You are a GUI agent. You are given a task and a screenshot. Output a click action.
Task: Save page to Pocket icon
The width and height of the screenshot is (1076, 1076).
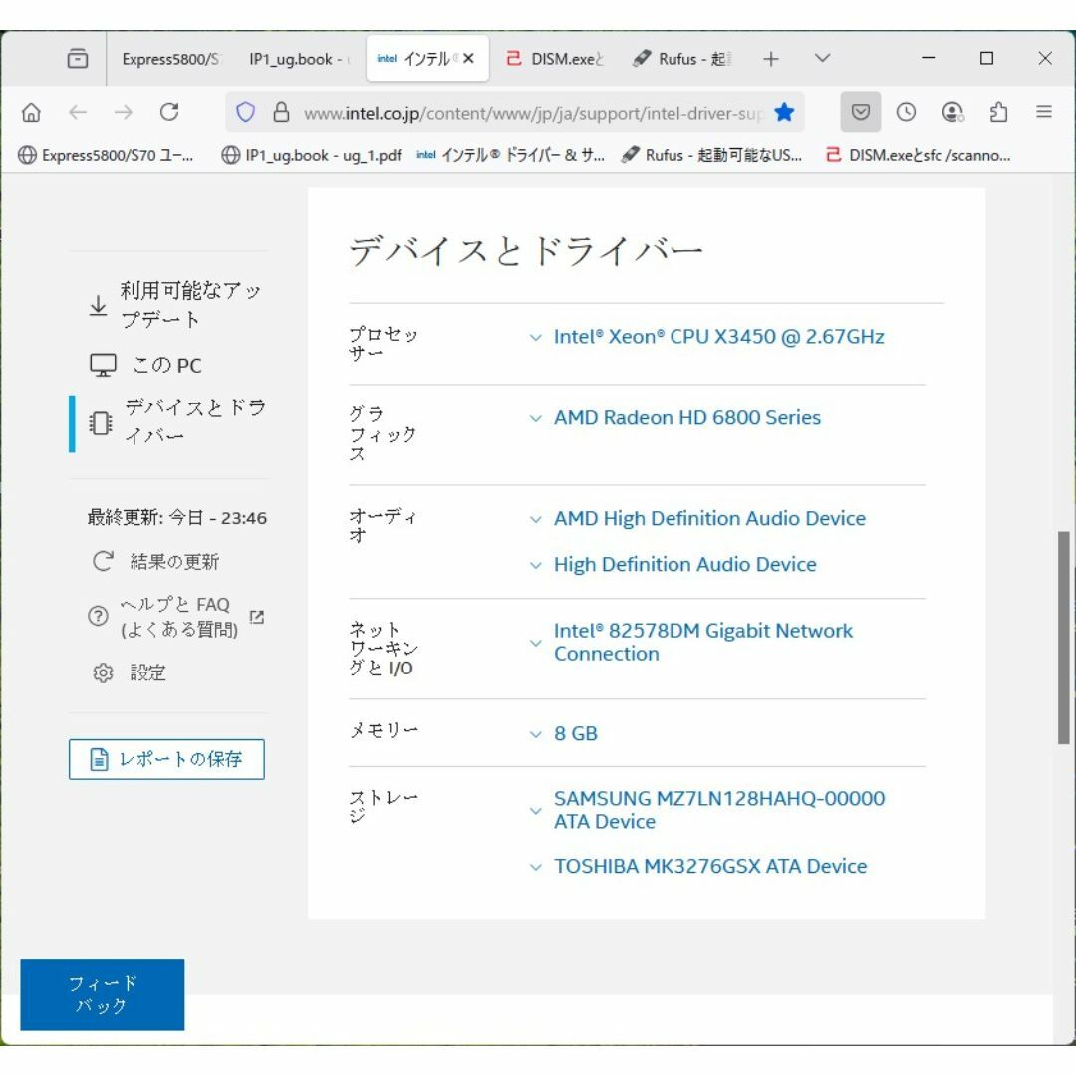point(861,112)
